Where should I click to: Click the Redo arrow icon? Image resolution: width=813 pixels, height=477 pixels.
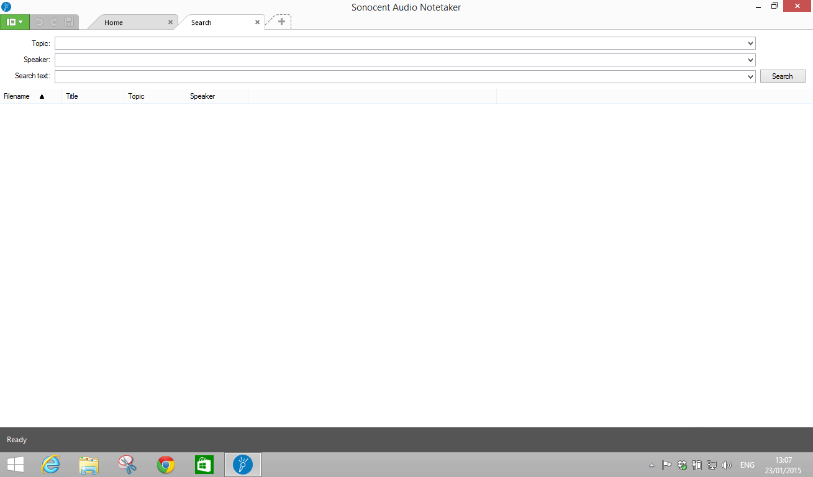click(x=54, y=22)
